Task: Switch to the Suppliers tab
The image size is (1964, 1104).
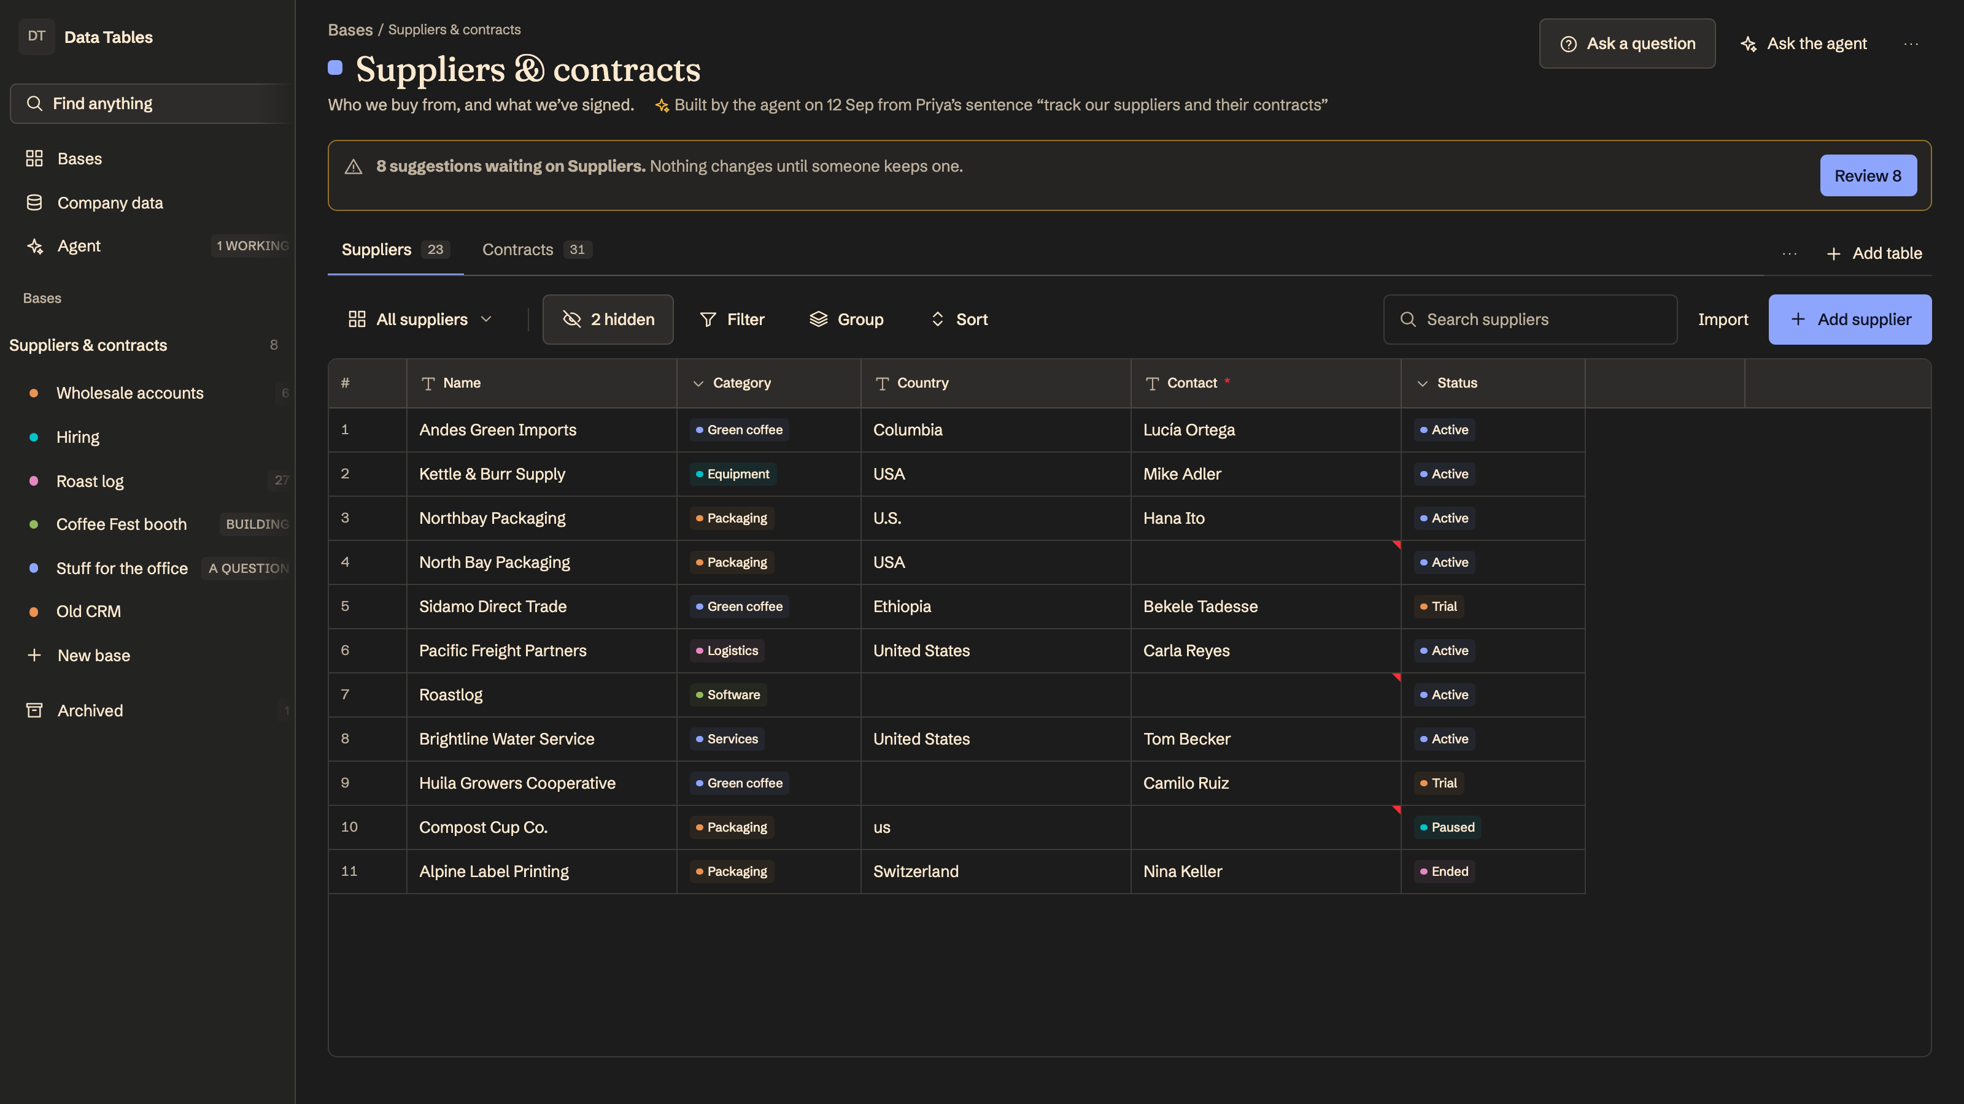Action: tap(395, 250)
